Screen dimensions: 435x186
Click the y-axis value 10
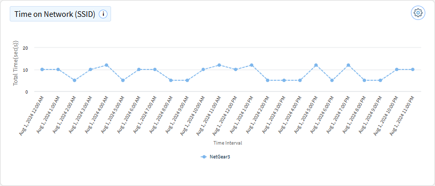[26, 69]
